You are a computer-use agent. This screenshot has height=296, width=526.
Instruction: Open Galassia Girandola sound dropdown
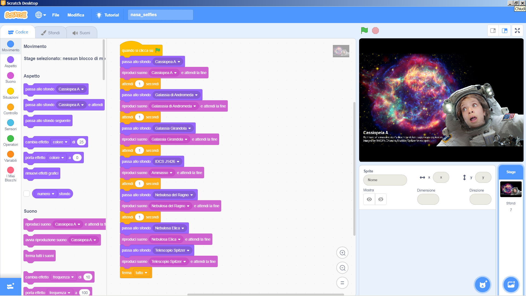(x=169, y=139)
